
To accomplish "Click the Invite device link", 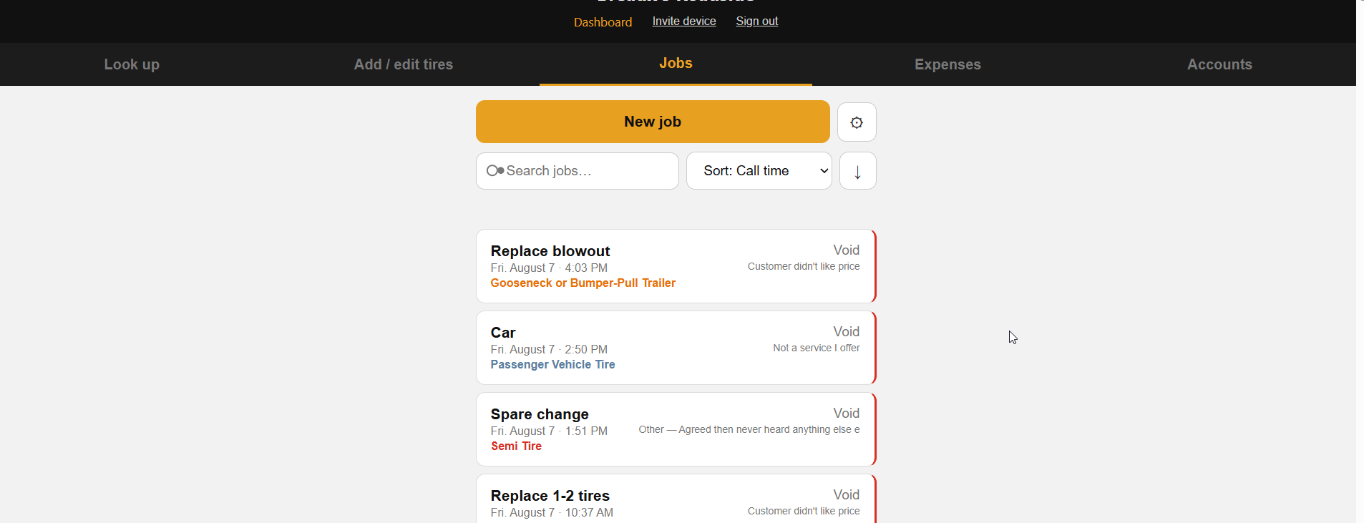I will 684,21.
